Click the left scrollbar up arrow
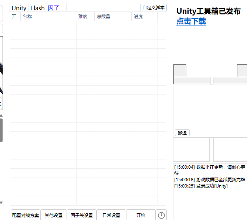The image size is (247, 220). (1, 116)
